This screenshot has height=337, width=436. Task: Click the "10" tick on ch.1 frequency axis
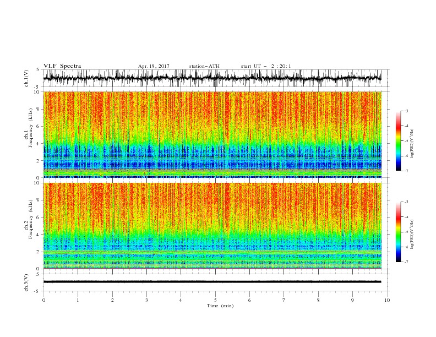[37, 92]
